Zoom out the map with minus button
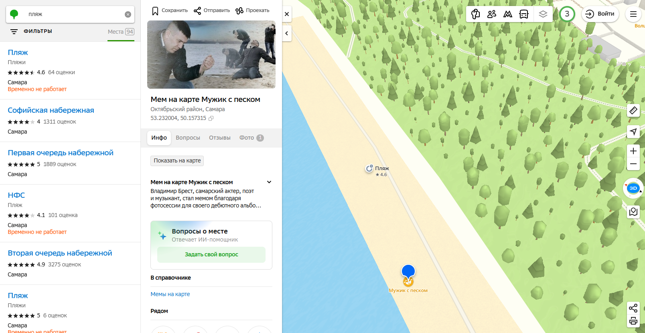This screenshot has width=645, height=333. [633, 164]
